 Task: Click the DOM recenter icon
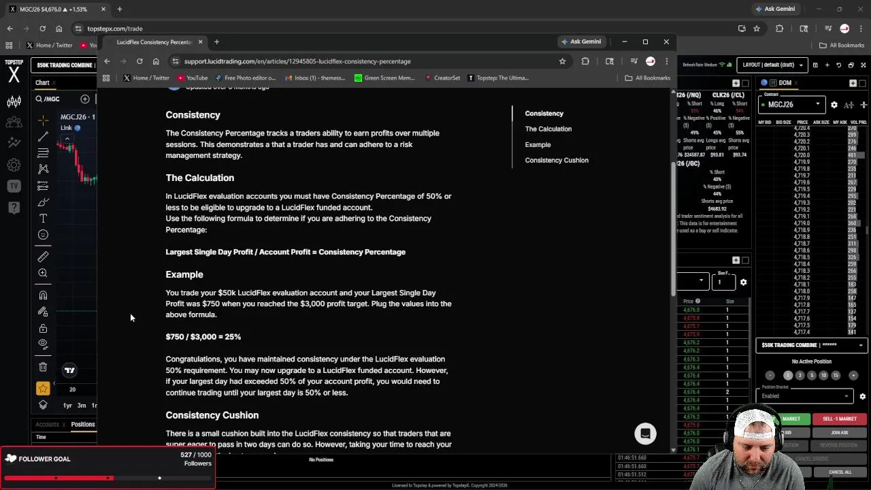(864, 105)
